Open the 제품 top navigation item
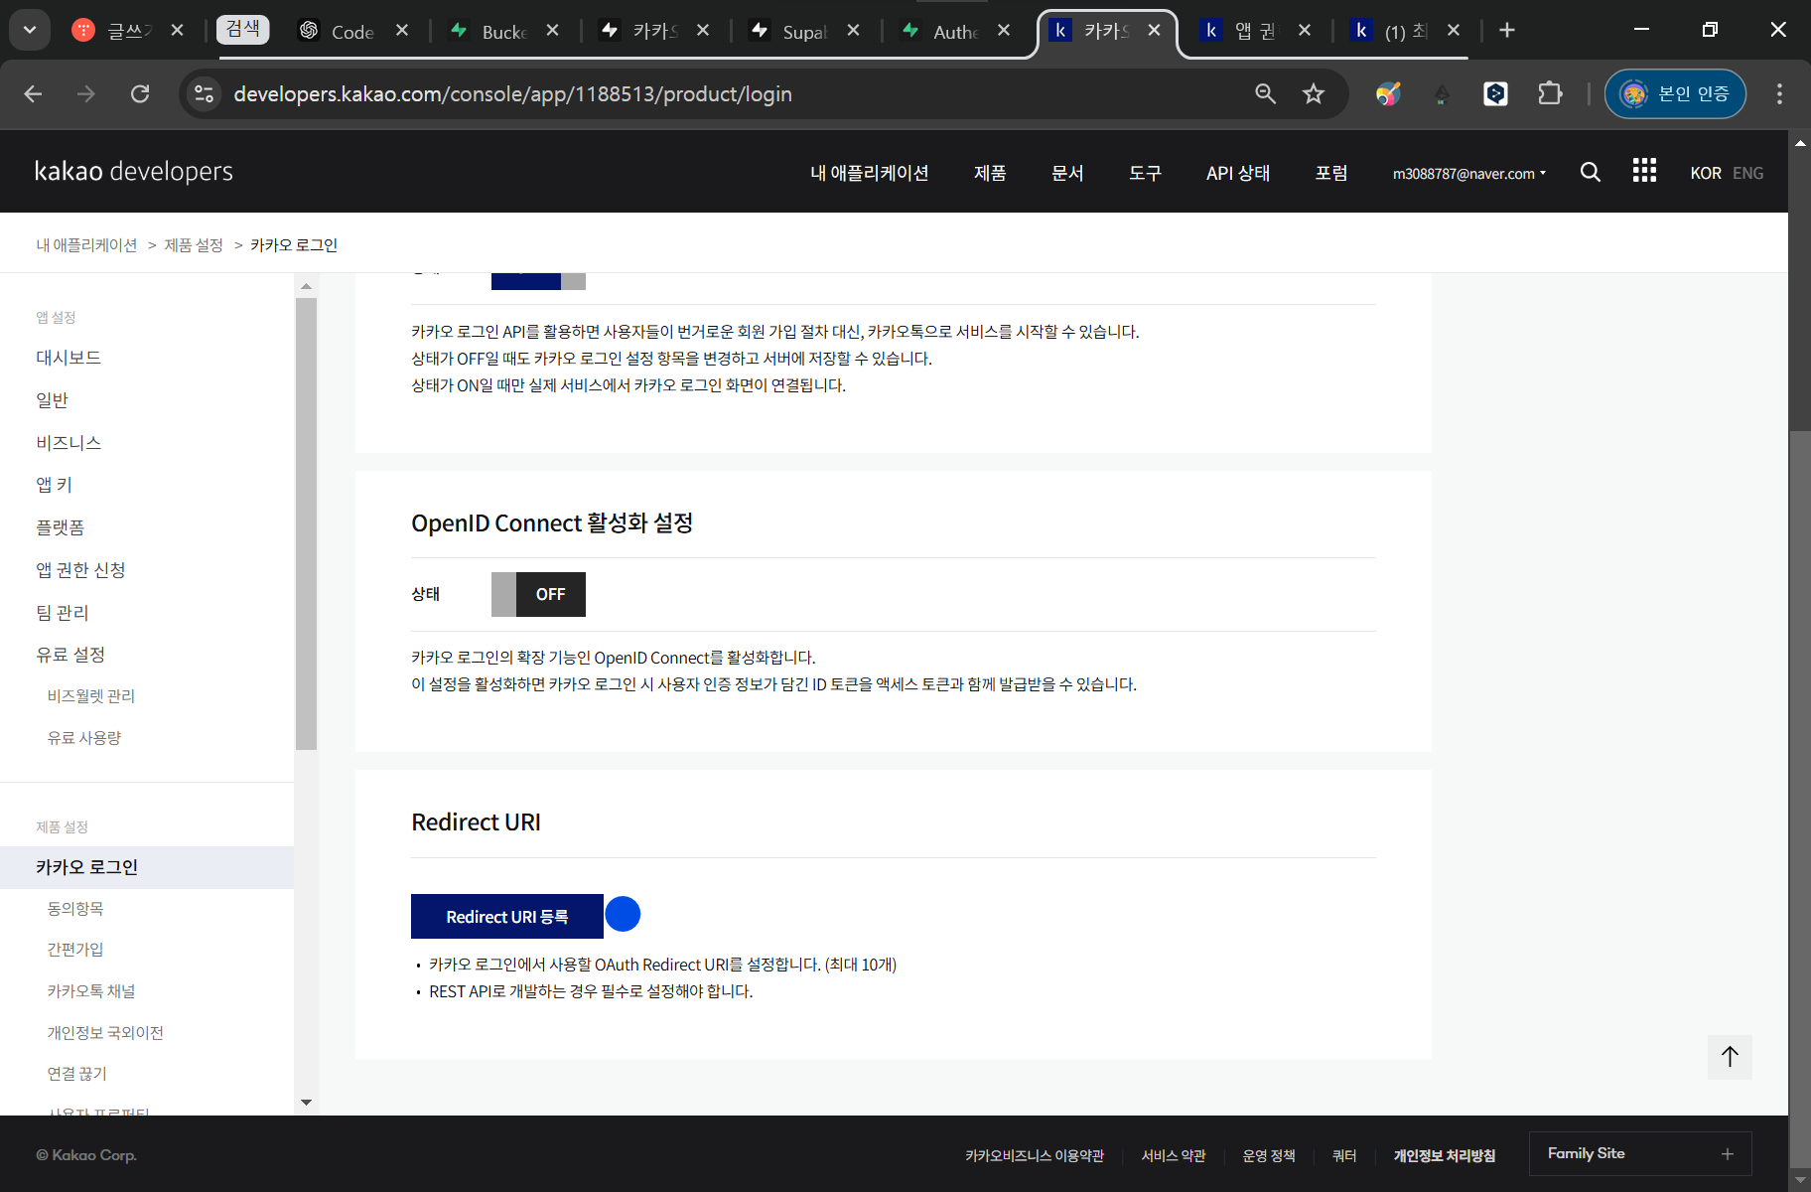Screen dimensions: 1811x1192 point(990,173)
